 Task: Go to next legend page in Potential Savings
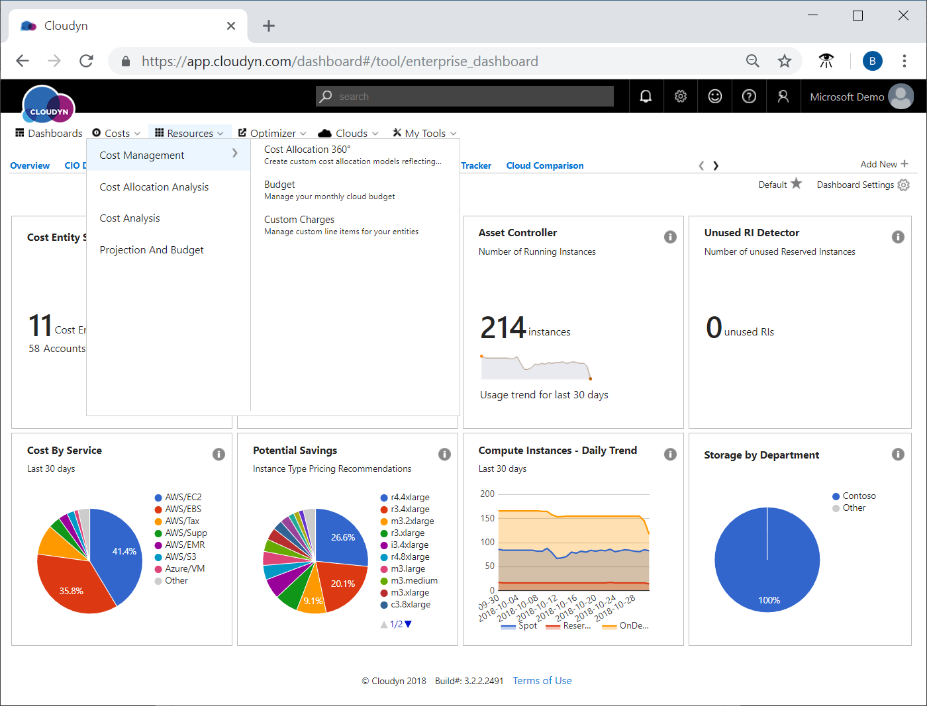tap(408, 624)
